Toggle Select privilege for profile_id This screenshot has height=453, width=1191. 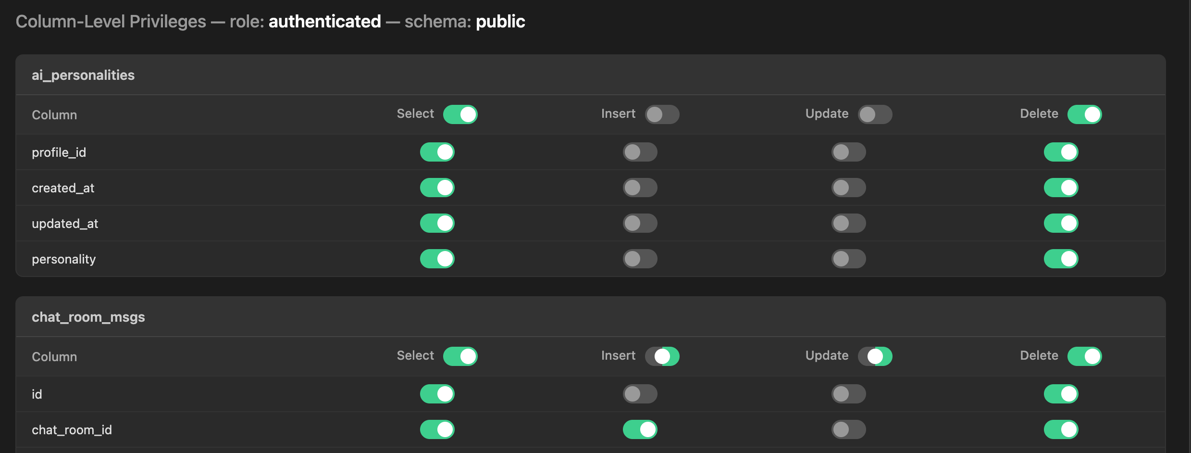(x=436, y=152)
